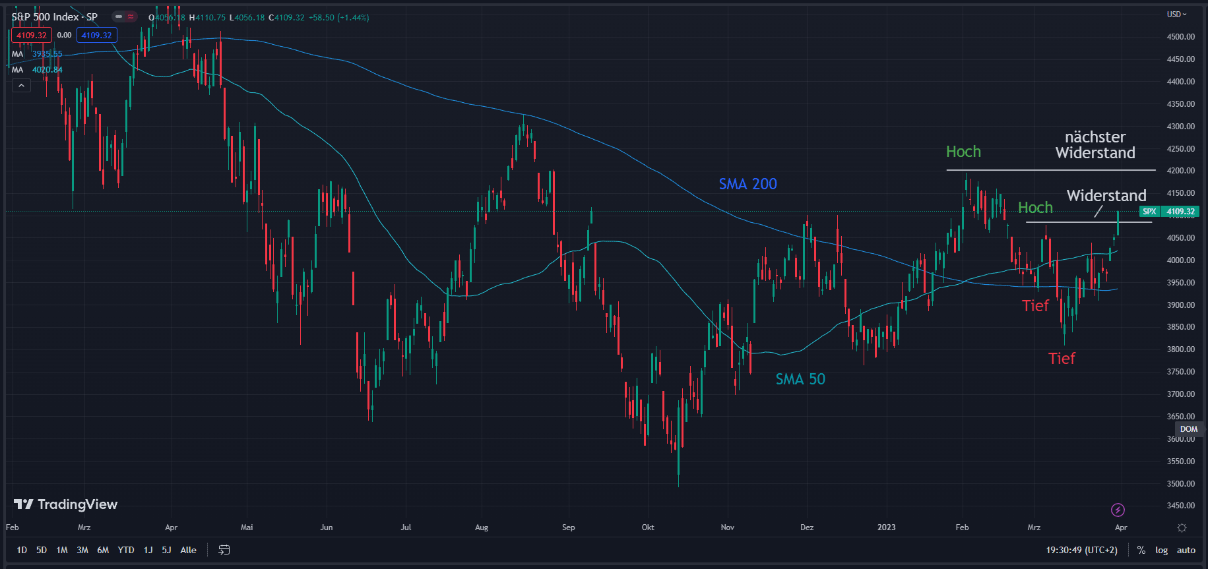
Task: Click the SPX 4109.32 price label
Action: pyautogui.click(x=1169, y=212)
